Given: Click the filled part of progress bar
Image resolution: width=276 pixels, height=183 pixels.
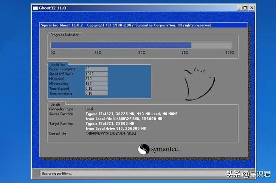Looking at the screenshot, I should point(121,45).
